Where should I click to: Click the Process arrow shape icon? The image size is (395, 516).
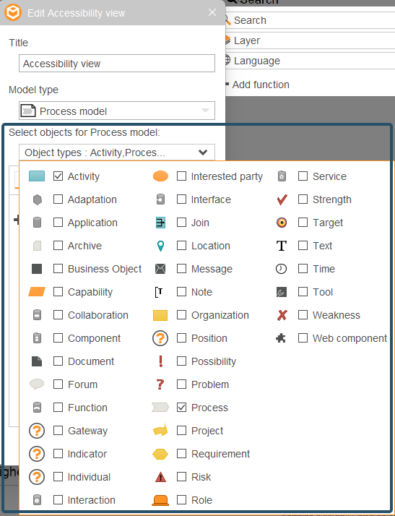160,408
